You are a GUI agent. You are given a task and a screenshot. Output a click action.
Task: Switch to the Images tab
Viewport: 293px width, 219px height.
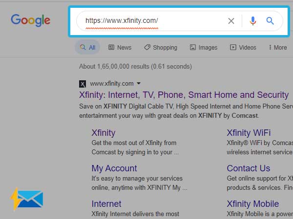coord(204,48)
